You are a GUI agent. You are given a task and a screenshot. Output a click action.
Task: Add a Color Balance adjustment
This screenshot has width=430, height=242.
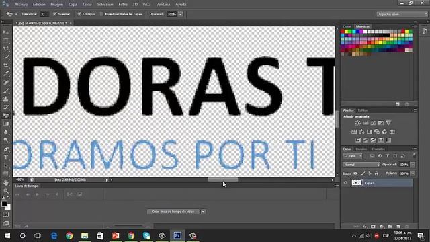pyautogui.click(x=361, y=132)
